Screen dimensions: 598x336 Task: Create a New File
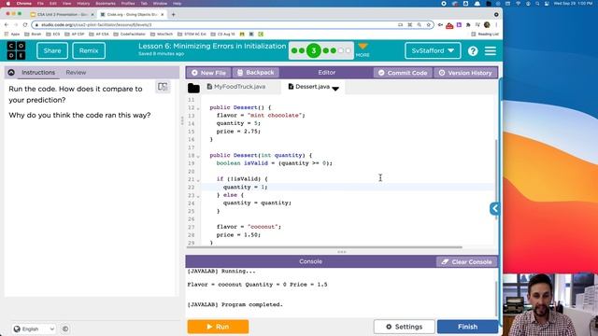[x=208, y=73]
